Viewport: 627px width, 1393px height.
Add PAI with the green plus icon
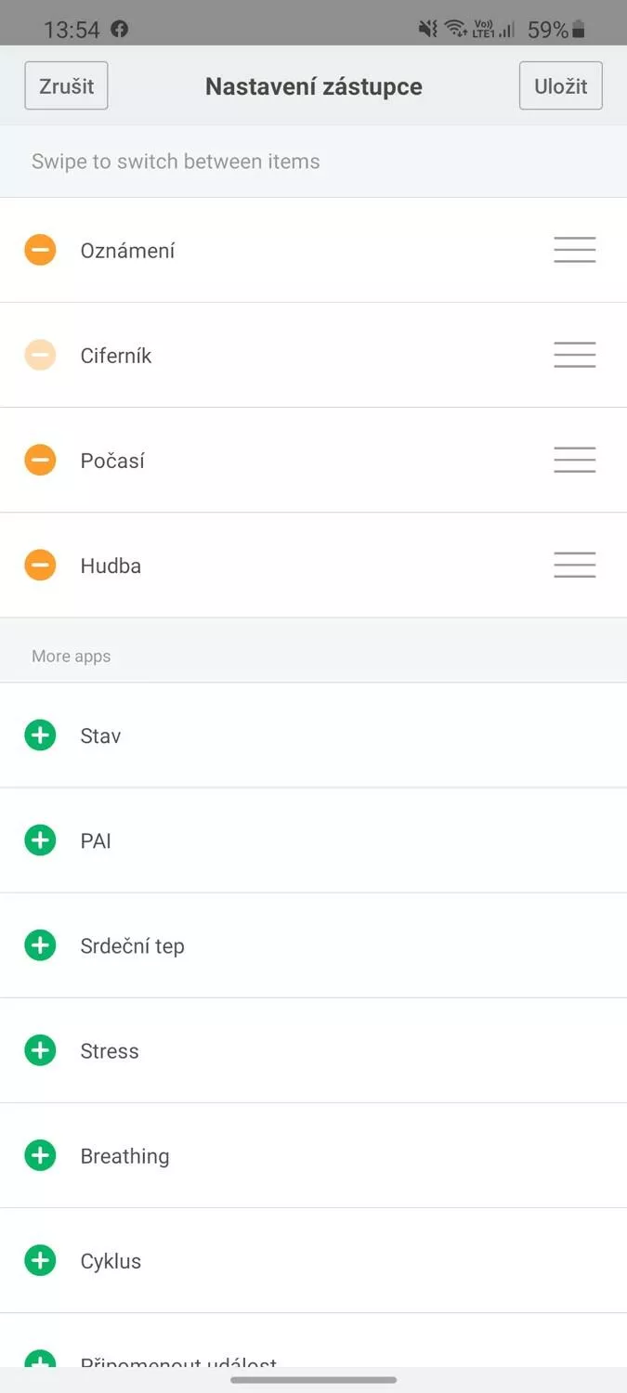coord(40,840)
